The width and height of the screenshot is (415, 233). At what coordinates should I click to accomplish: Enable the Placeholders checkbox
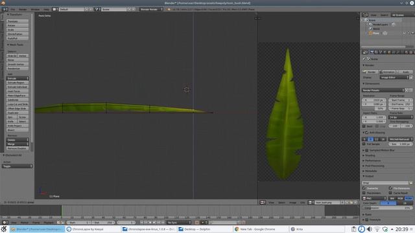click(364, 193)
